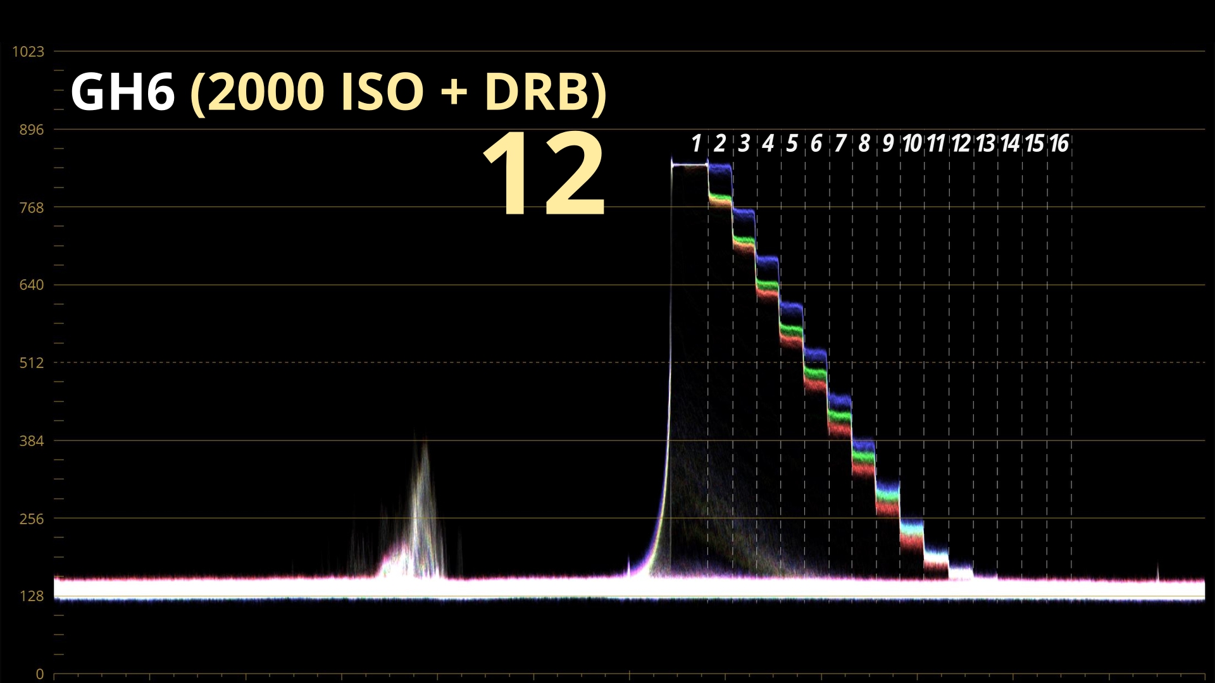Click the white GH6 title text
1215x683 pixels.
(122, 92)
